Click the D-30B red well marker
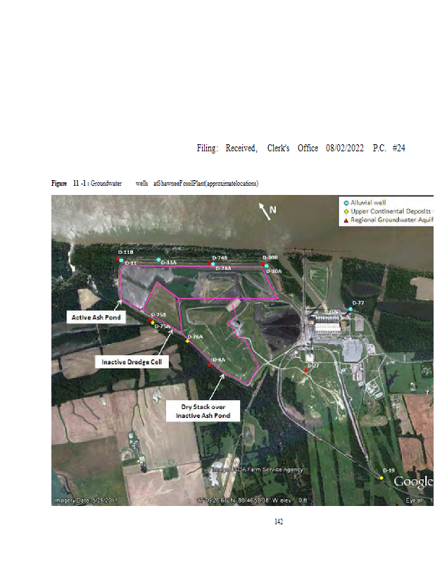435x563 pixels. coord(262,264)
